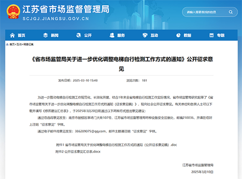Image resolution: width=242 pixels, height=179 pixels.
Task: Go to the 专题 navigation menu item
Action: 221,35
